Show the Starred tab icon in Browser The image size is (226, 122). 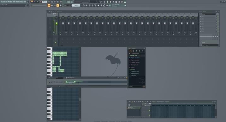click(142, 51)
